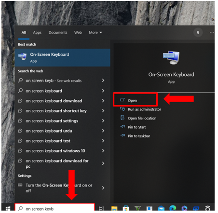The height and width of the screenshot is (213, 218).
Task: Open the Mail app on the taskbar
Action: tap(161, 209)
